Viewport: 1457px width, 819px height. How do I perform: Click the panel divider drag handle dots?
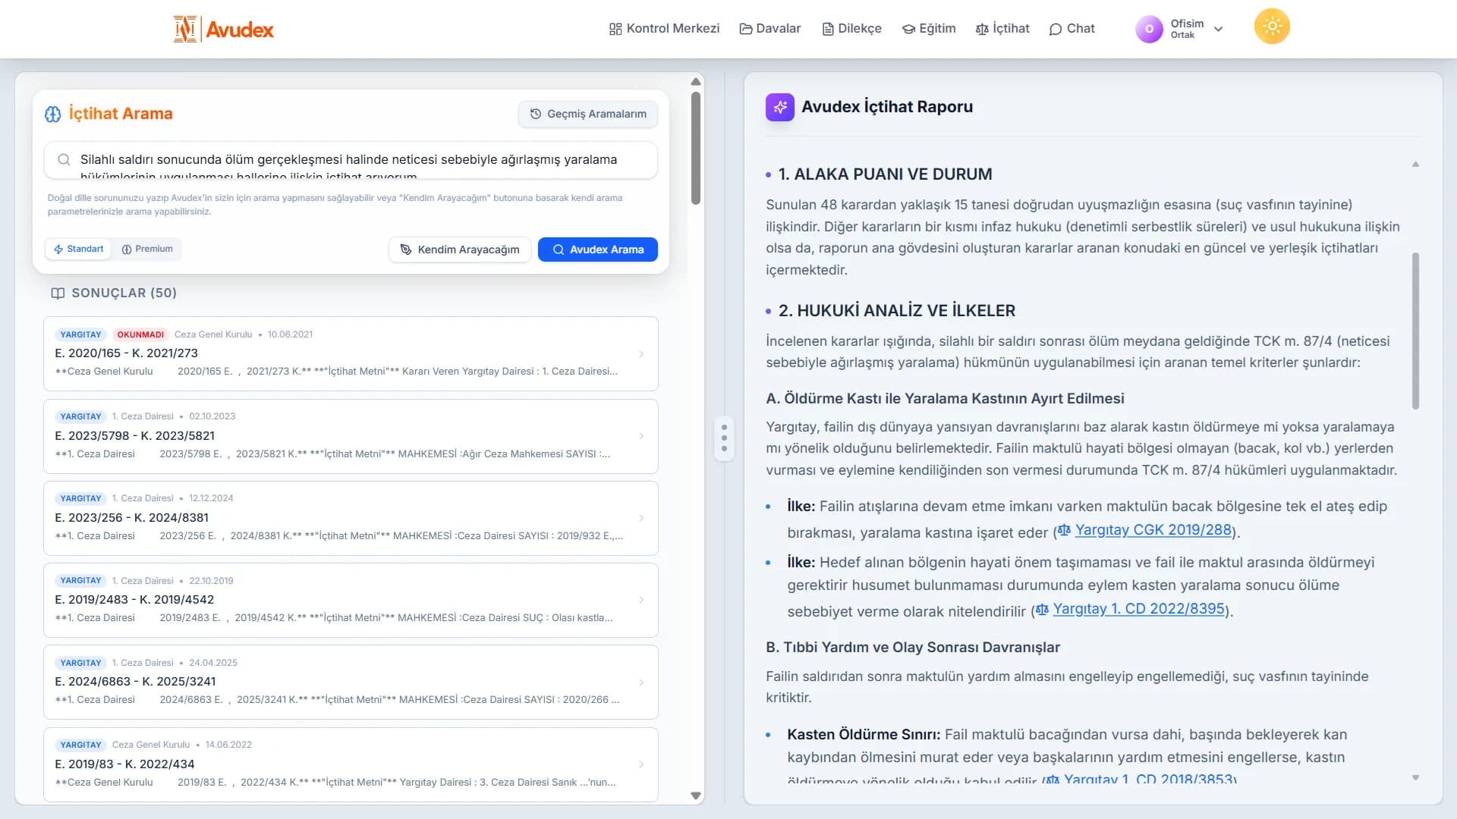724,438
